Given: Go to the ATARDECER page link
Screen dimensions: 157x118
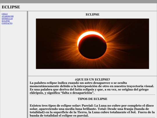Looking at the screenshot, I should tap(8, 16).
